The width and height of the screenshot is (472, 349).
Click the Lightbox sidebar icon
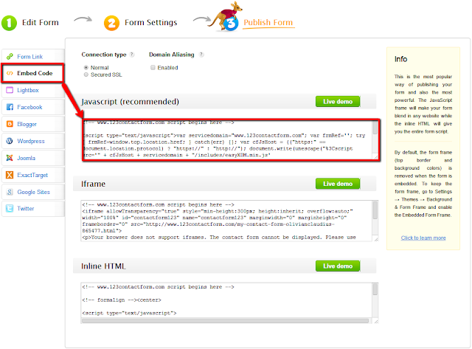pyautogui.click(x=10, y=90)
